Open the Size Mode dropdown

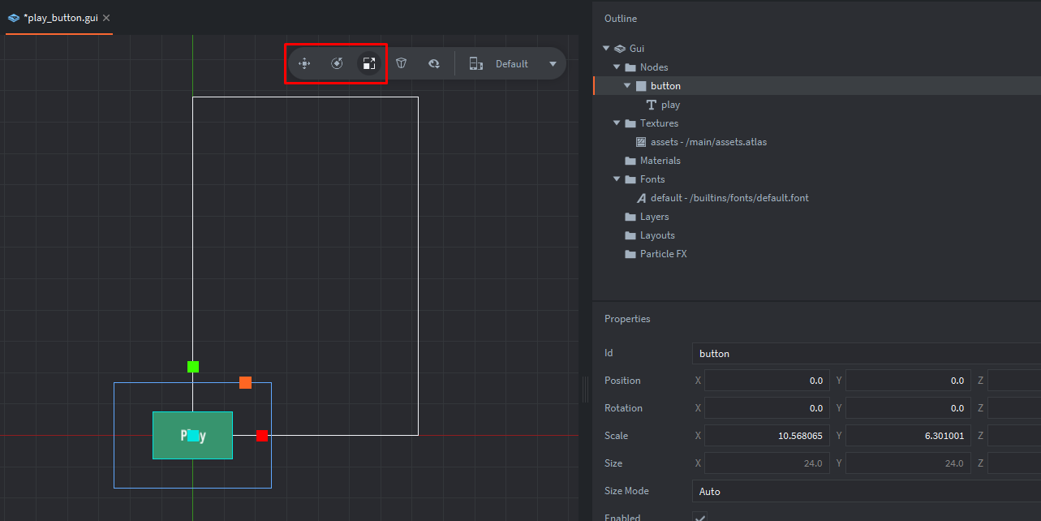click(x=865, y=491)
